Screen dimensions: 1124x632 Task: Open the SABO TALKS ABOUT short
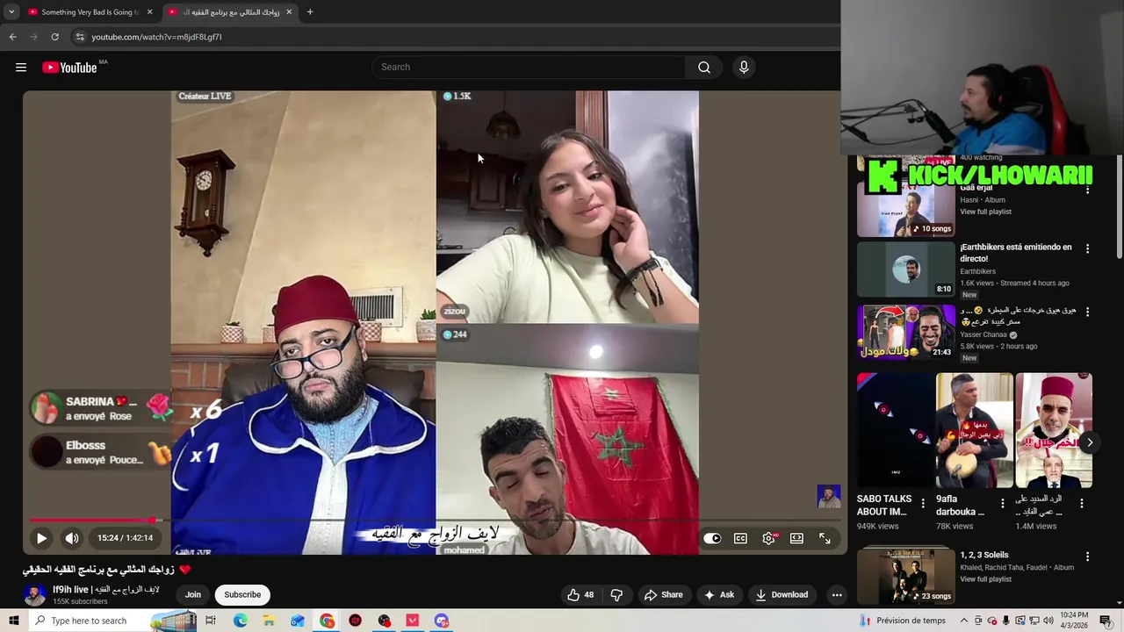click(896, 430)
